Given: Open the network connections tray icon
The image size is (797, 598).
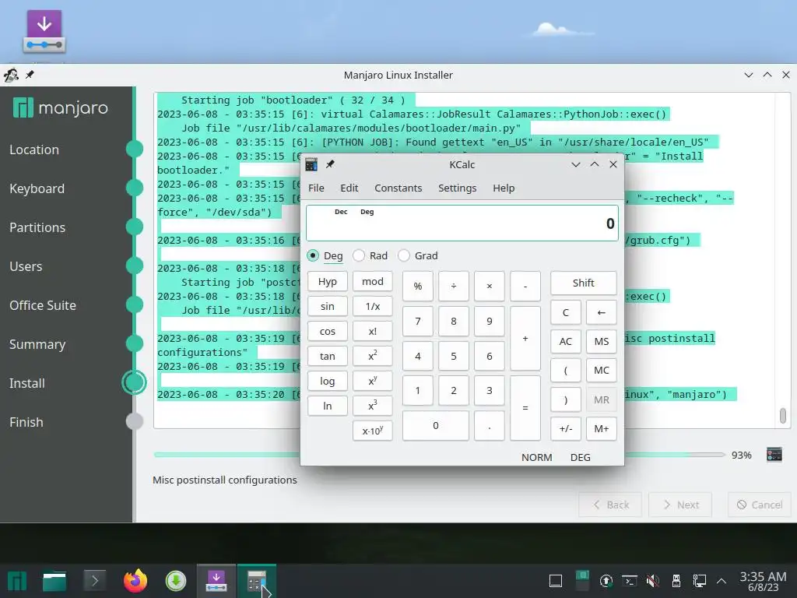Looking at the screenshot, I should 700,581.
